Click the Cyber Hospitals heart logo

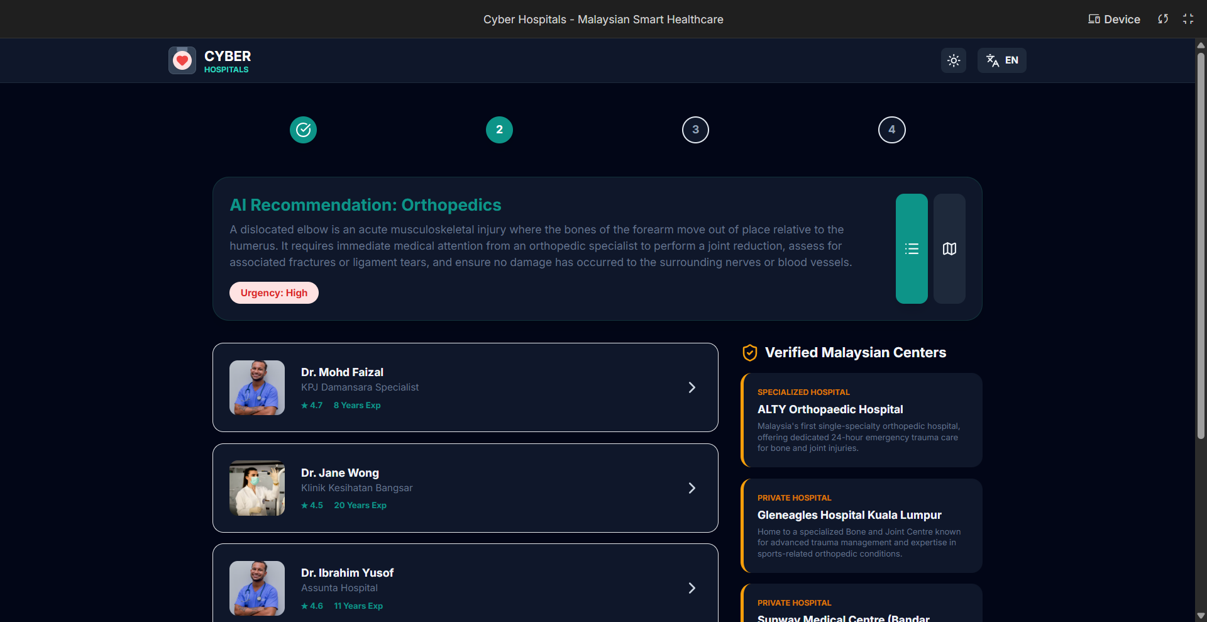tap(182, 60)
